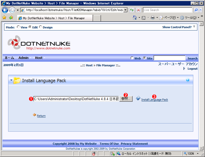Open the ホーム menu item
Viewport: 205px width, 157px height.
tap(9, 58)
